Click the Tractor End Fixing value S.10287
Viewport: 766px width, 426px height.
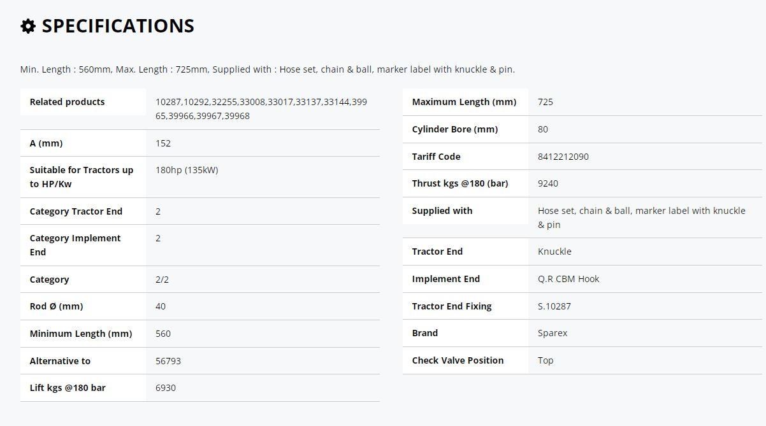pyautogui.click(x=554, y=306)
